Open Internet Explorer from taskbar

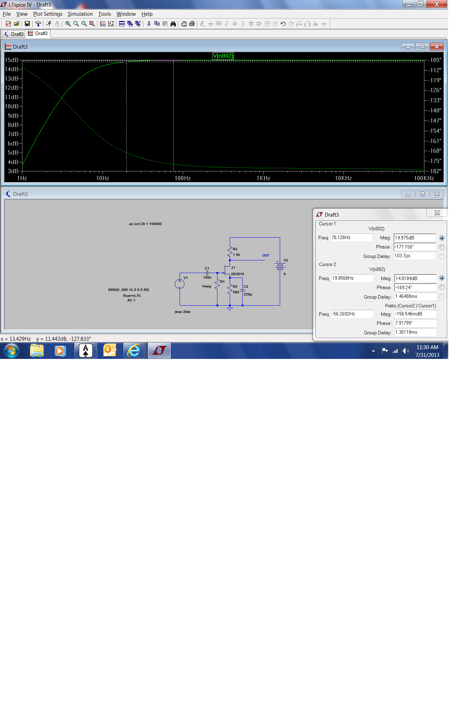pos(134,350)
